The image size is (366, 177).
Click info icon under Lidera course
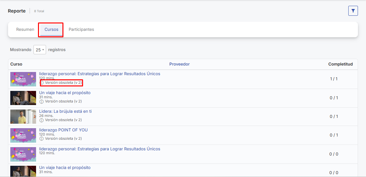click(42, 120)
